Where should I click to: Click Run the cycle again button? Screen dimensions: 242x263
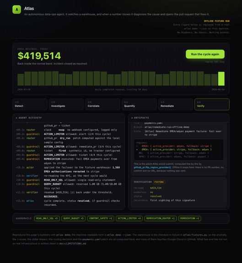tap(205, 54)
